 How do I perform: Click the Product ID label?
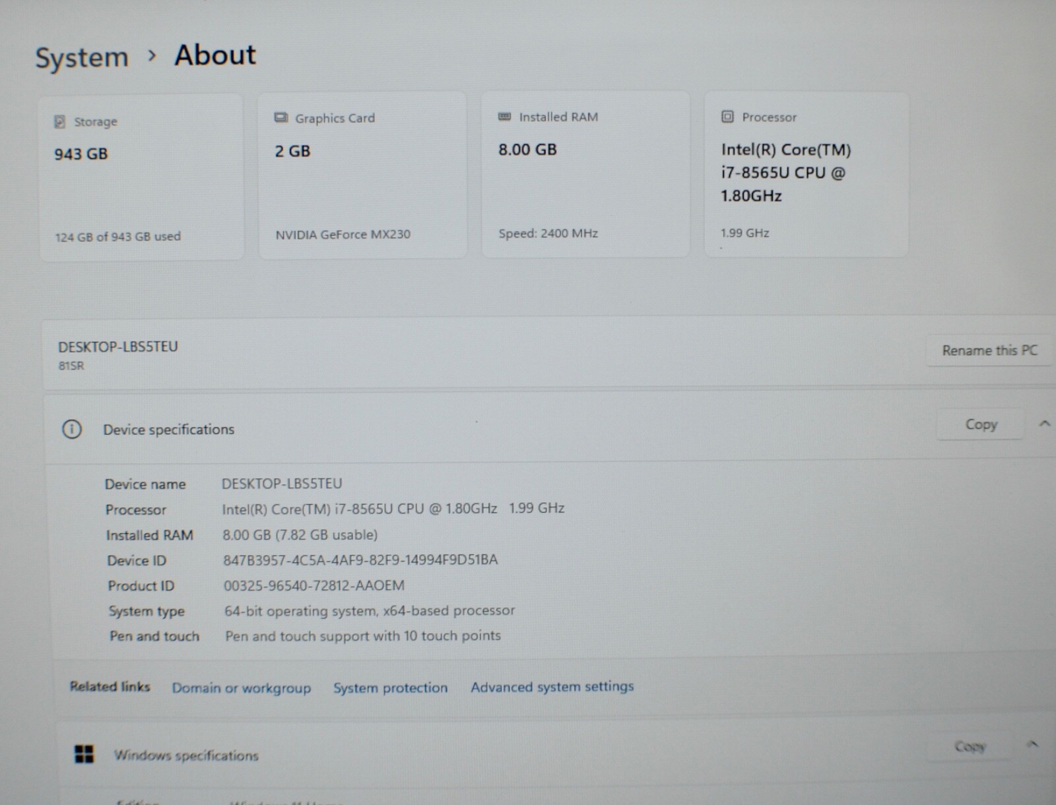coord(141,586)
